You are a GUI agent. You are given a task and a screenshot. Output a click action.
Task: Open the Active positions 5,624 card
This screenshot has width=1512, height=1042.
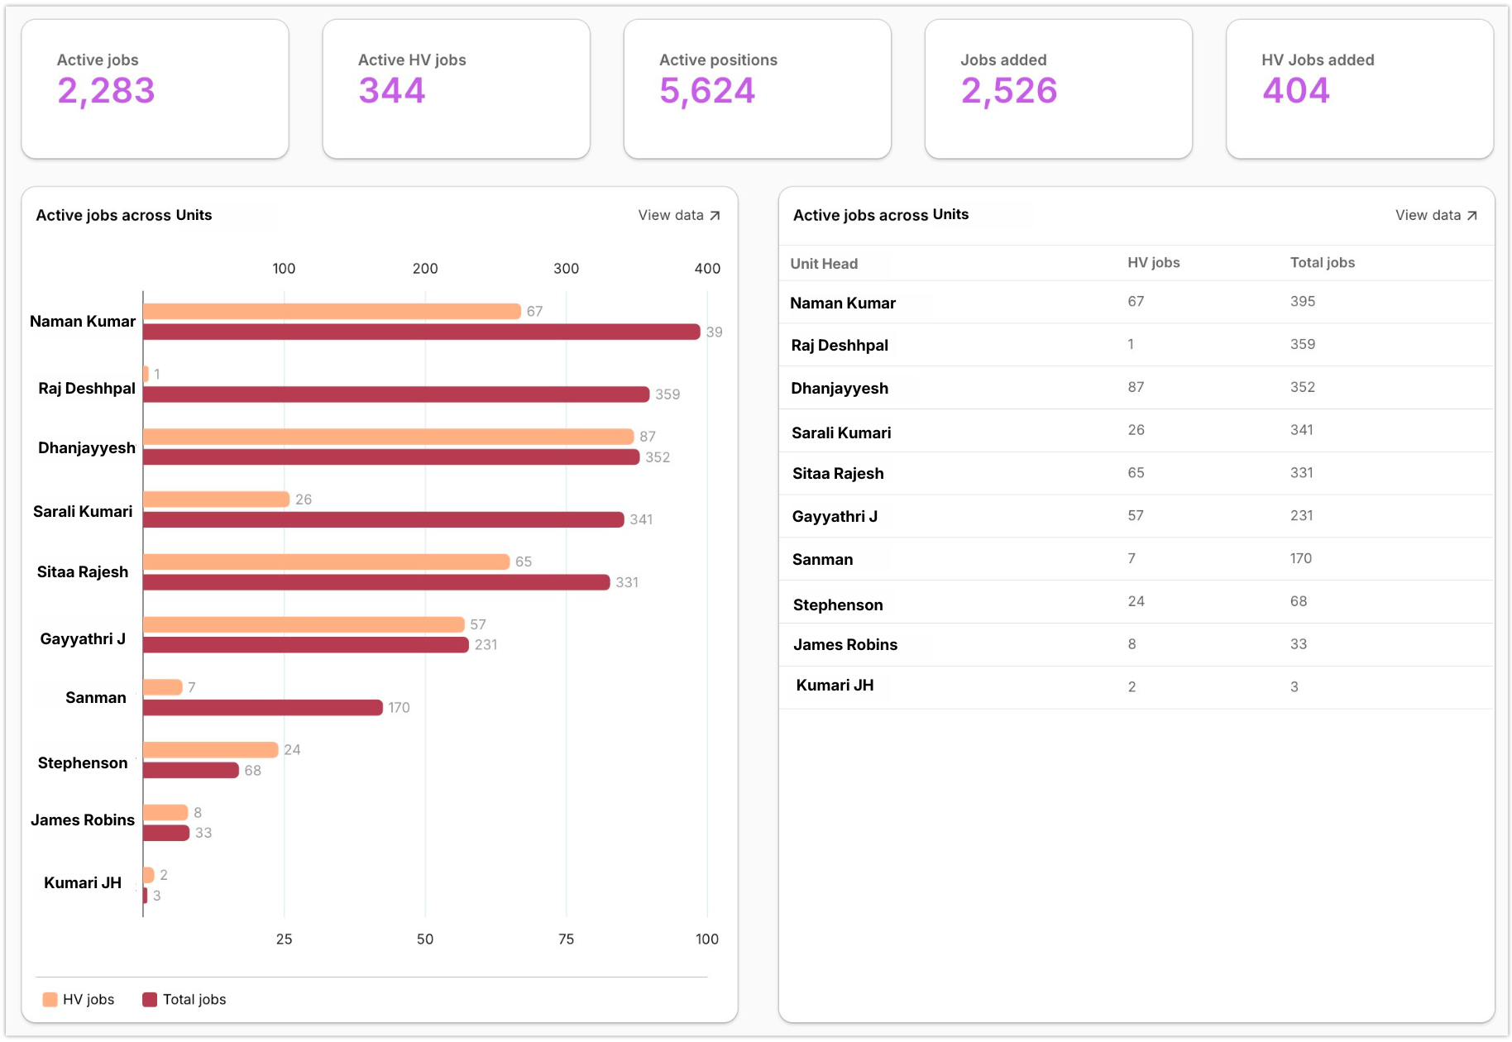point(757,89)
